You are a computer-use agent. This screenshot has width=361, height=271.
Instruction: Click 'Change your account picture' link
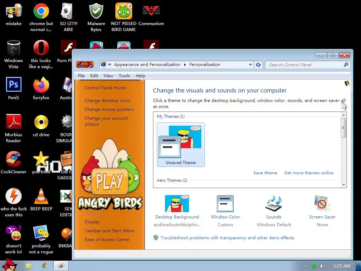click(106, 121)
